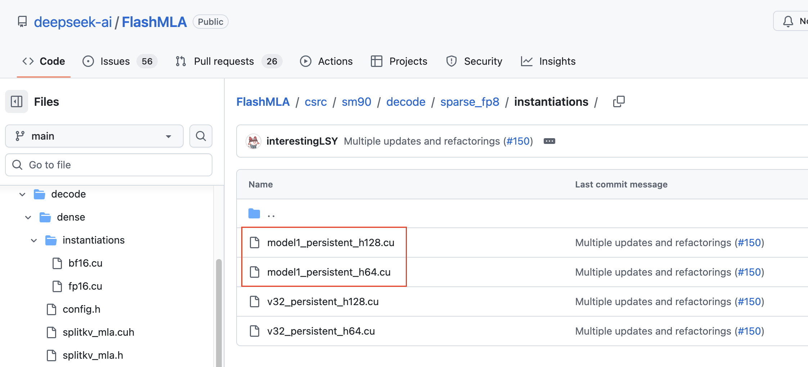Viewport: 808px width, 367px height.
Task: Click interestingLSY's avatar image
Action: pos(253,141)
